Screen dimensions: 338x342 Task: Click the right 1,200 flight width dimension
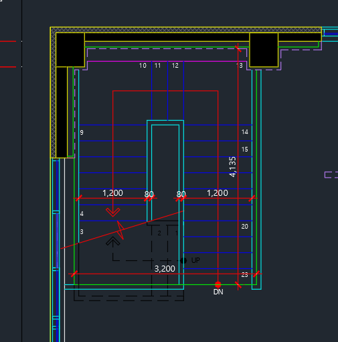[218, 193]
